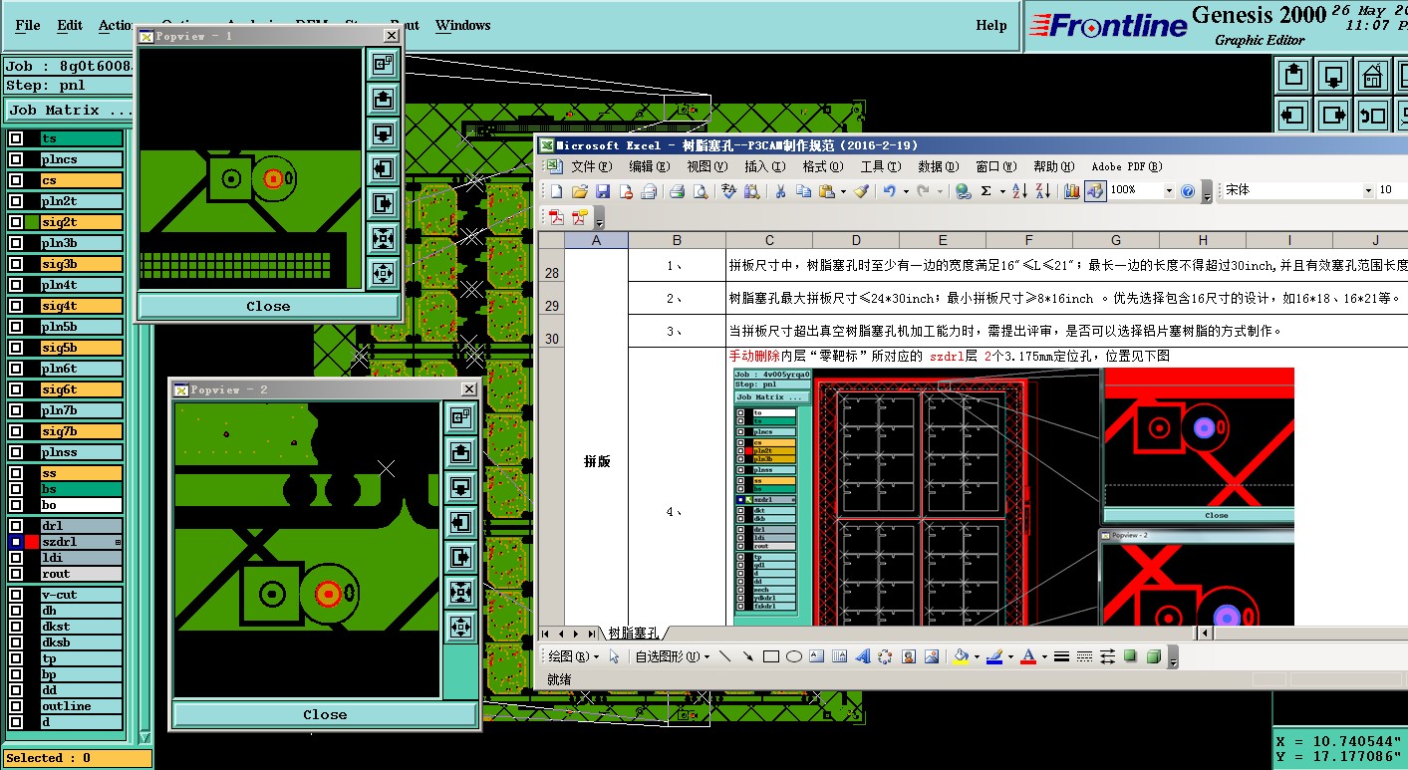The image size is (1408, 770).
Task: Click the Text Box drawing icon
Action: pos(817,656)
